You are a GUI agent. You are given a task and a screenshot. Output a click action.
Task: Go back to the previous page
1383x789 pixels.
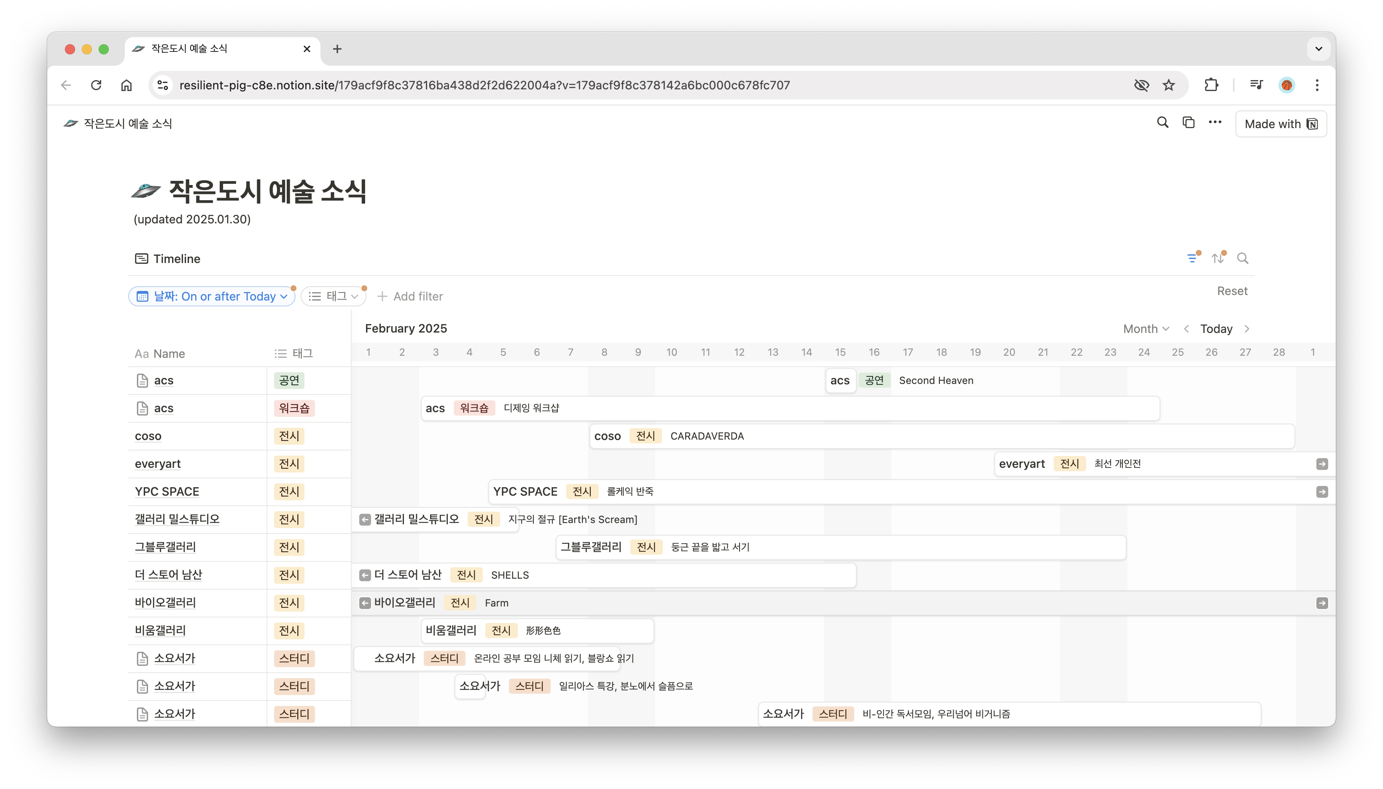click(66, 85)
